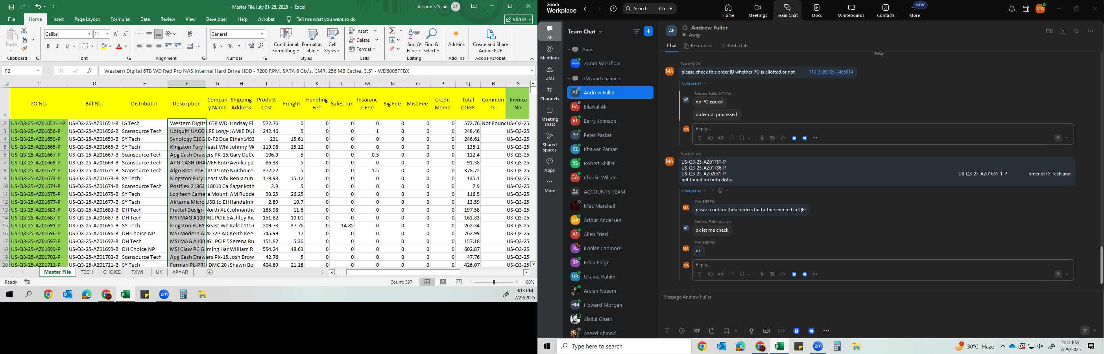Image resolution: width=1104 pixels, height=354 pixels.
Task: Click the blue new chat plus button
Action: 648,31
